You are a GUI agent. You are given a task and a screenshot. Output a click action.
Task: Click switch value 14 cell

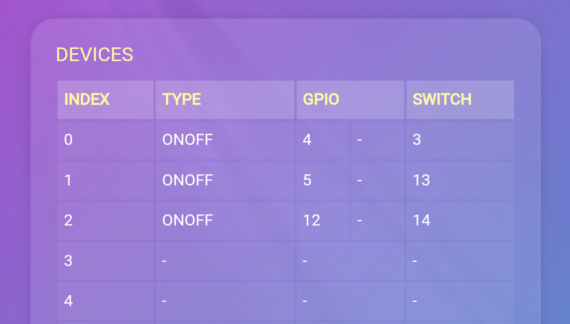[x=422, y=220]
